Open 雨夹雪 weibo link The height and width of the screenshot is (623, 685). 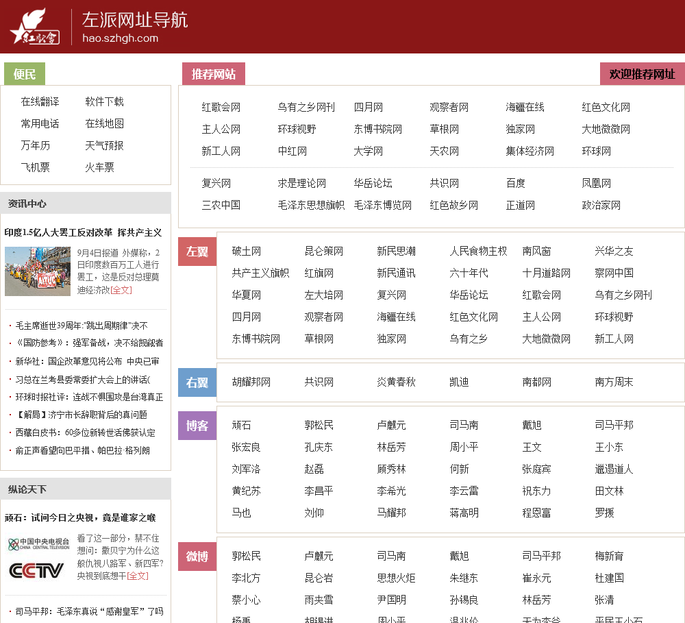[319, 600]
